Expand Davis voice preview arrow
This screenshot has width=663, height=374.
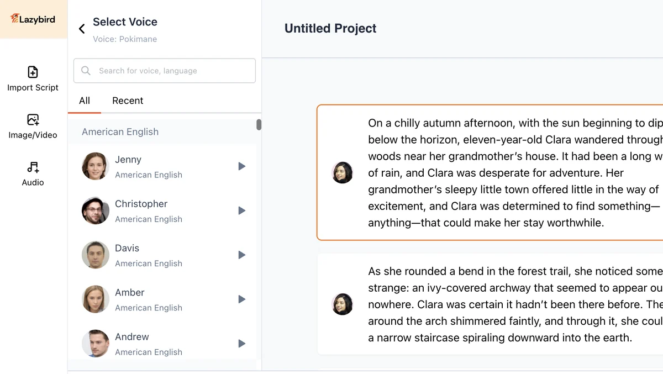[x=241, y=255]
